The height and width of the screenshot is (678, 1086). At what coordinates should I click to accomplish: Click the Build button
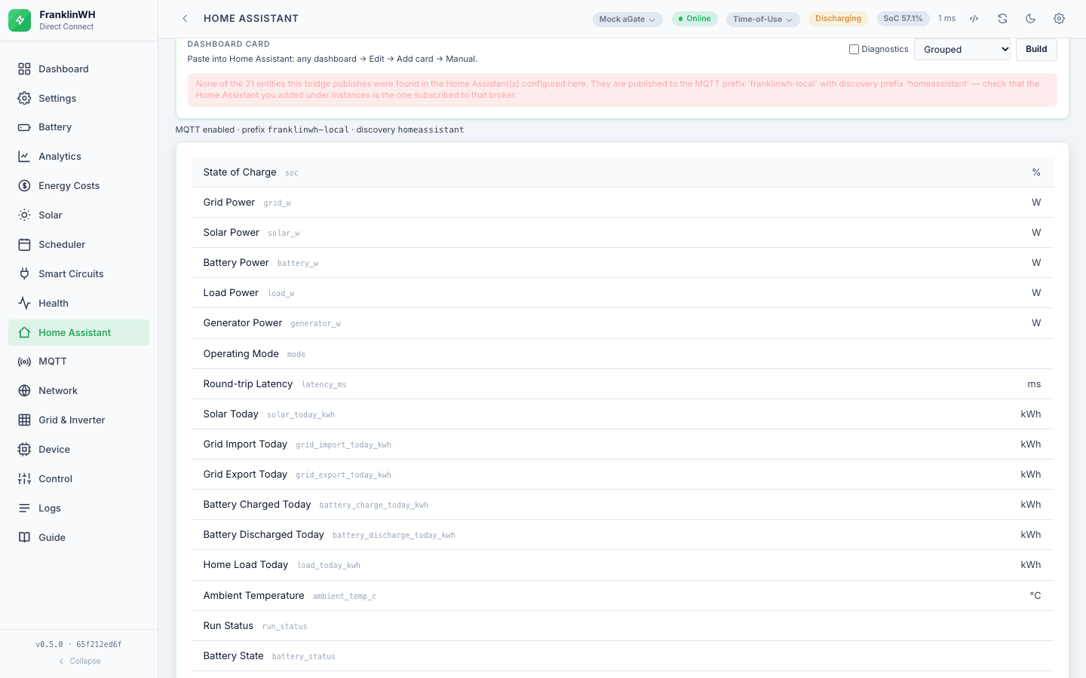[x=1036, y=50]
